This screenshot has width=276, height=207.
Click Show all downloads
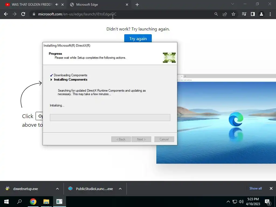[256, 188]
